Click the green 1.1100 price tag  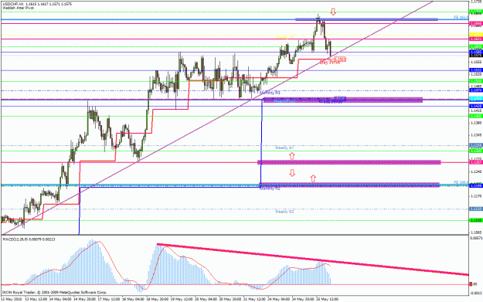[x=476, y=220]
